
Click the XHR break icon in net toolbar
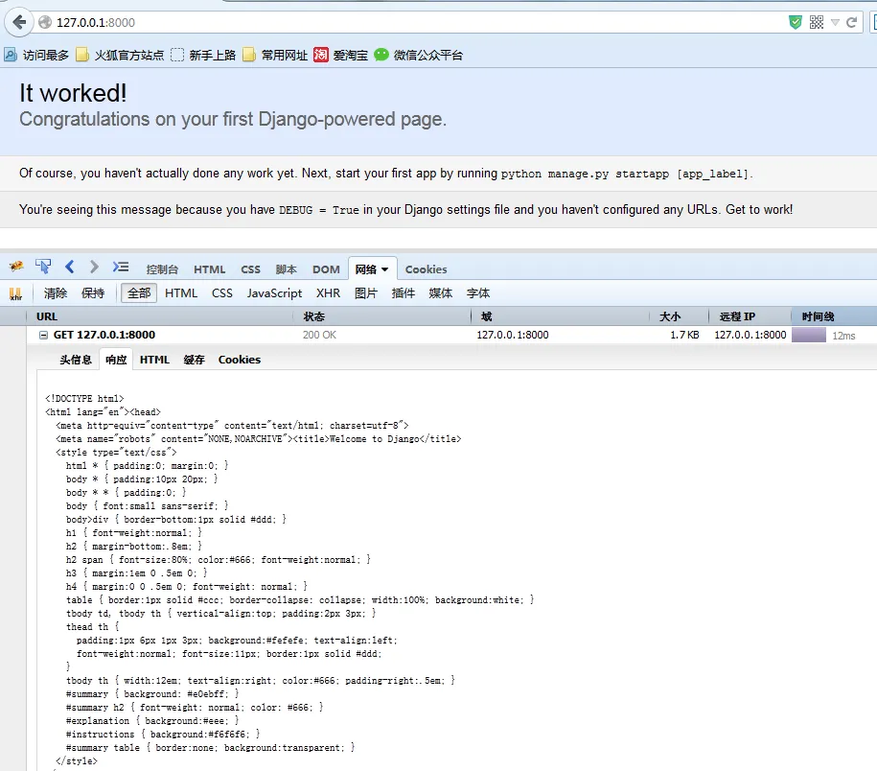(15, 293)
